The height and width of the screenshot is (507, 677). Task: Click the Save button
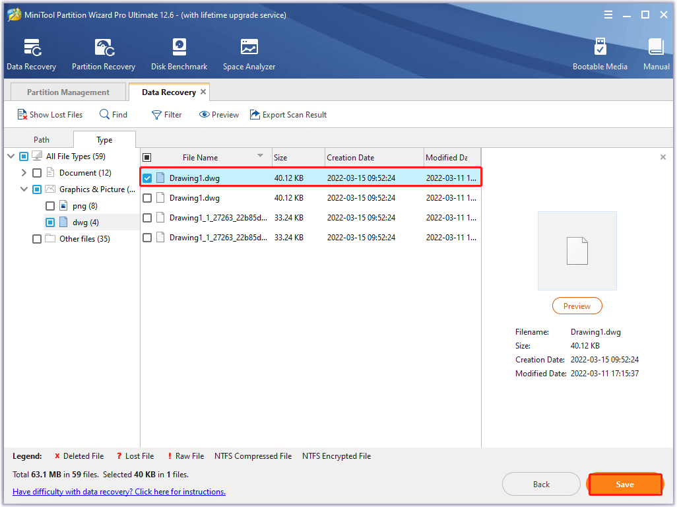624,484
